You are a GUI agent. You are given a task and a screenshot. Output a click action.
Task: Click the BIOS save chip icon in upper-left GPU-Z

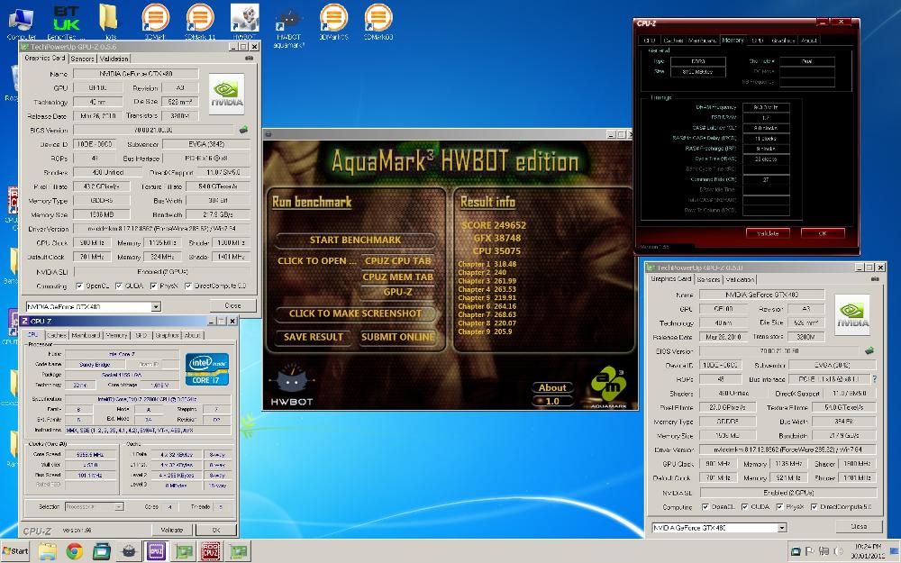pos(243,130)
